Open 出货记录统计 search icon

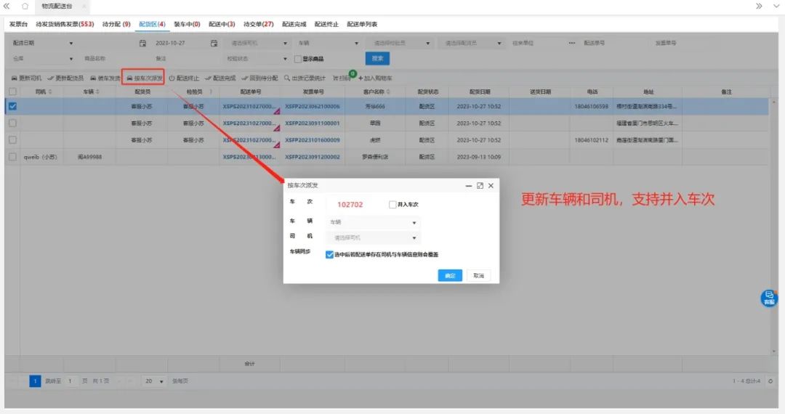coord(287,78)
